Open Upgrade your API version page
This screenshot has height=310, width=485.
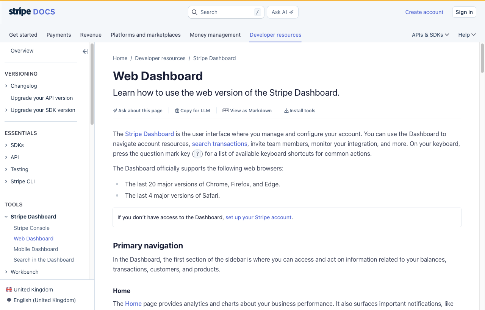(x=42, y=98)
